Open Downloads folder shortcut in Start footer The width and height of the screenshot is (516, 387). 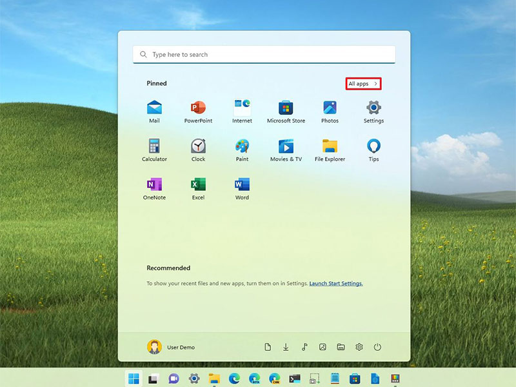286,347
